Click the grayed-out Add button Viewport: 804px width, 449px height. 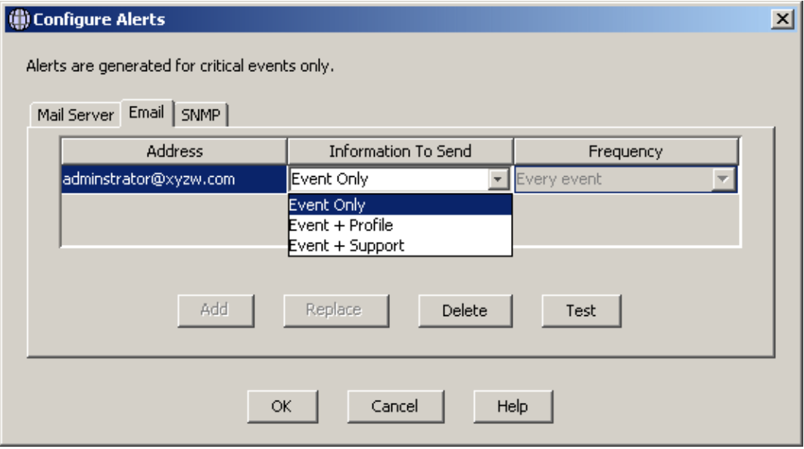point(215,310)
